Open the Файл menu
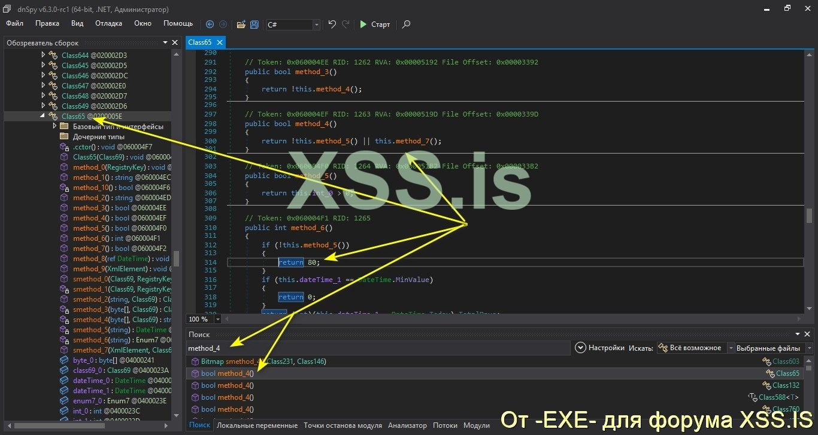 pyautogui.click(x=15, y=23)
